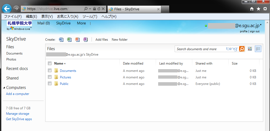Open a new blank browser tab
This screenshot has width=270, height=131.
[x=165, y=9]
